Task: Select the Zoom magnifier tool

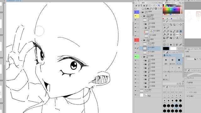Action: pos(174,24)
